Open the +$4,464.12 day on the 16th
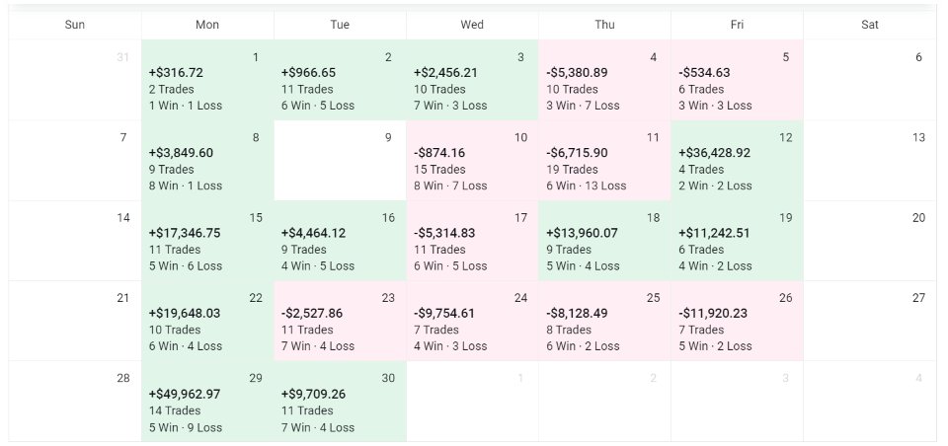Image resolution: width=948 pixels, height=446 pixels. pyautogui.click(x=340, y=241)
